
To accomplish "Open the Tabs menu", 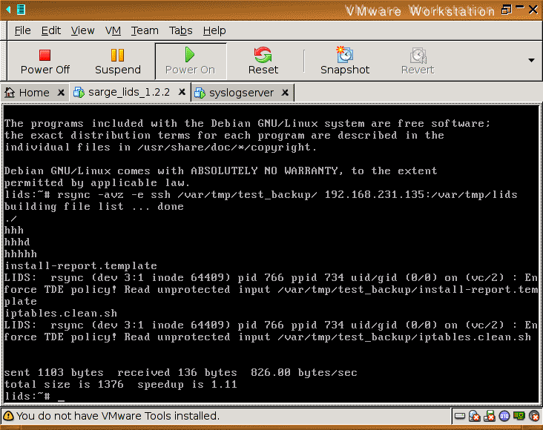I will 180,30.
